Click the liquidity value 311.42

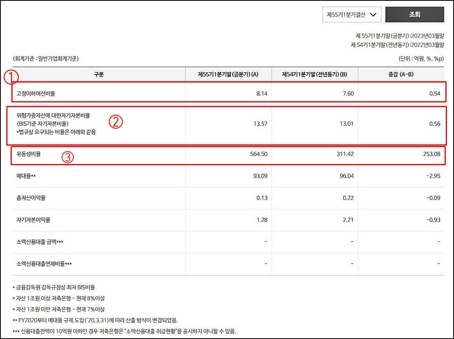point(345,154)
